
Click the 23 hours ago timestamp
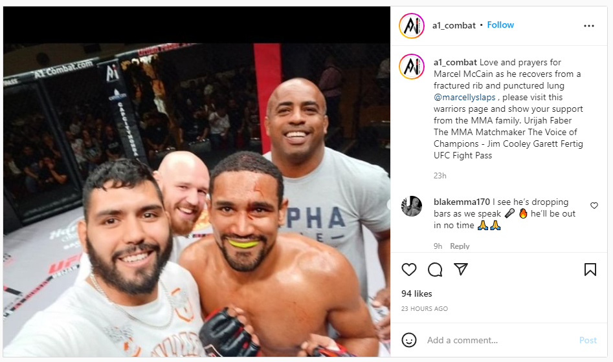(425, 308)
